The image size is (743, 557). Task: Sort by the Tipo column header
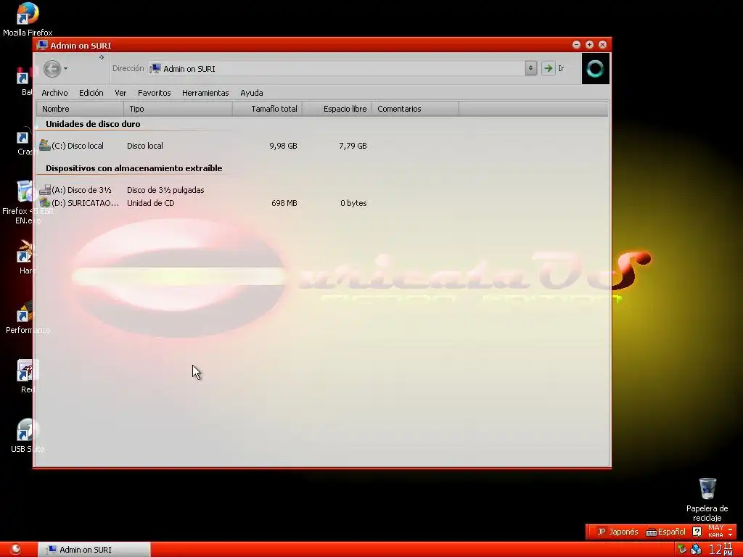click(x=178, y=109)
